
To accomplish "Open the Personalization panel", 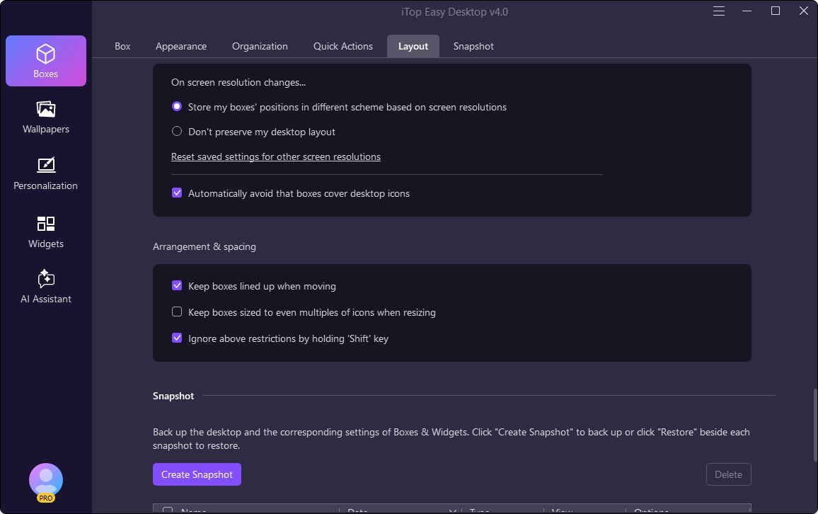I will click(46, 173).
